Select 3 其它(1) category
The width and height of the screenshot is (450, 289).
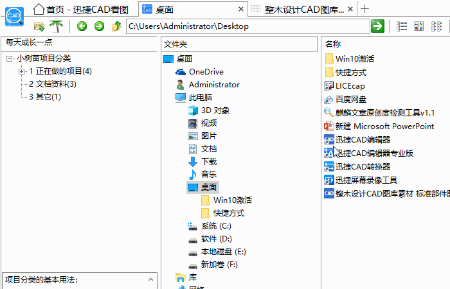[45, 97]
